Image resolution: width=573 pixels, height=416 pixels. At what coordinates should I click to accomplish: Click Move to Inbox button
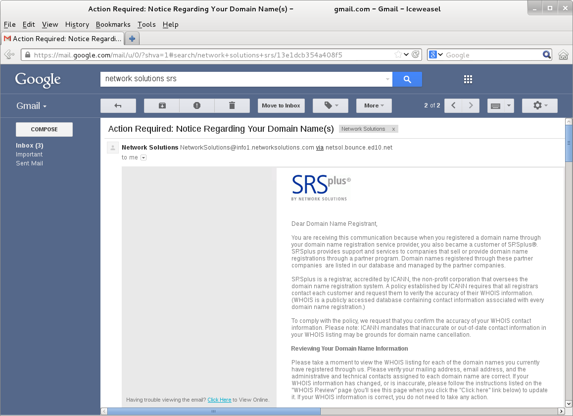click(x=281, y=106)
